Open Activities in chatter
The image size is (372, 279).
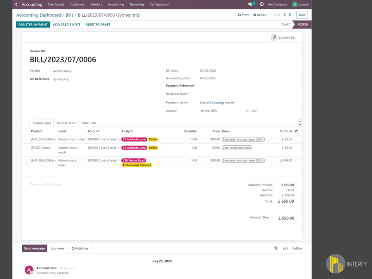point(80,248)
